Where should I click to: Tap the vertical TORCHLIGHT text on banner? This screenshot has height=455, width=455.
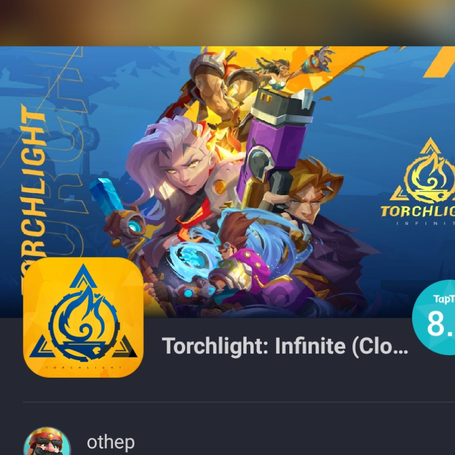point(34,189)
